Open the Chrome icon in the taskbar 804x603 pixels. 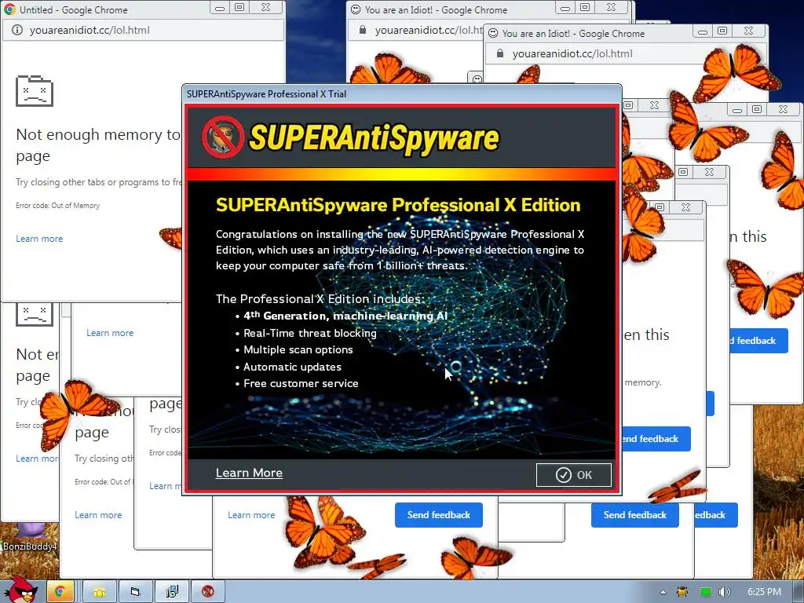tap(60, 592)
